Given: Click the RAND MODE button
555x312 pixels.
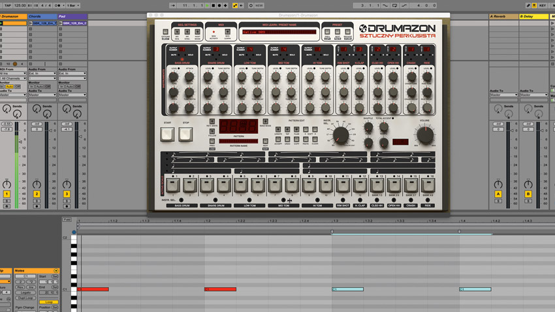Looking at the screenshot, I should point(265,121).
